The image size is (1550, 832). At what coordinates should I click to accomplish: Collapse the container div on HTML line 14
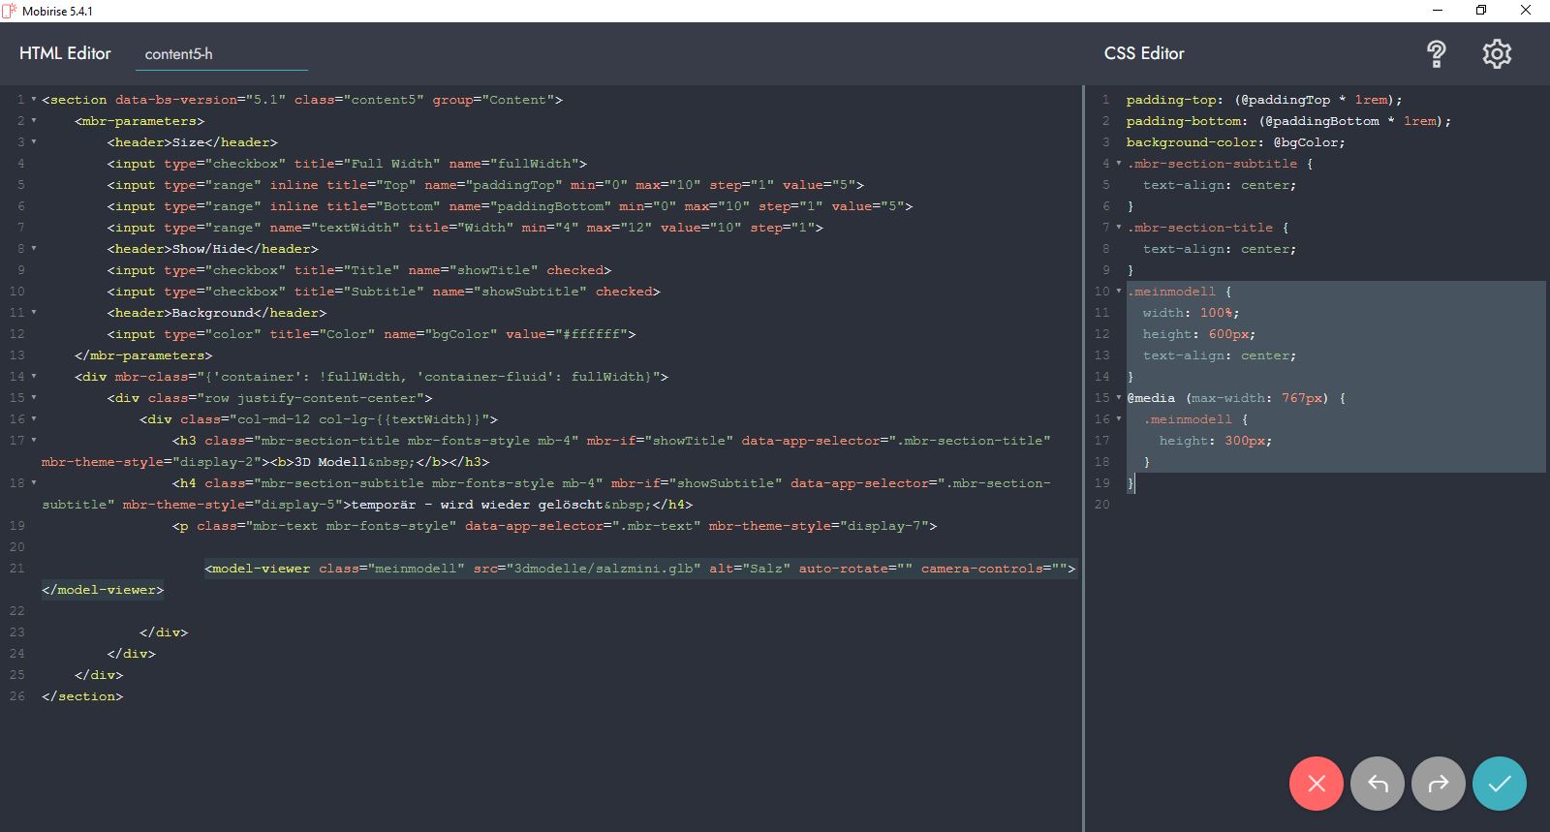click(x=34, y=377)
